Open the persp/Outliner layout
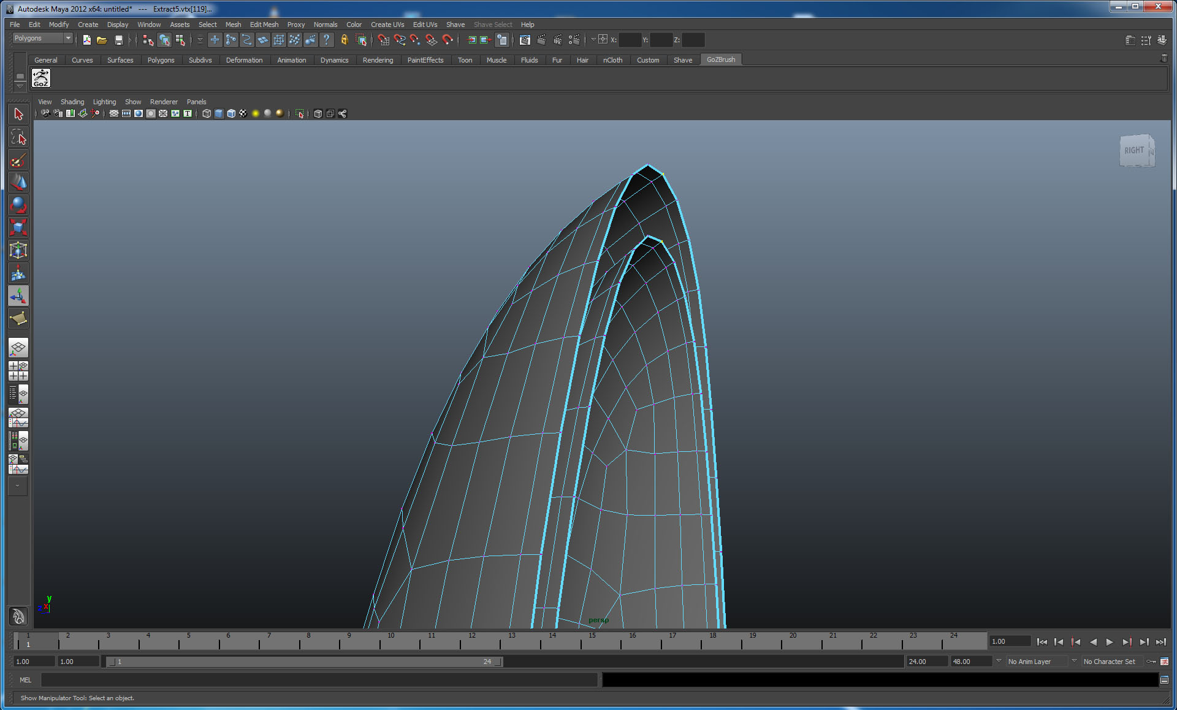The height and width of the screenshot is (710, 1177). click(18, 394)
